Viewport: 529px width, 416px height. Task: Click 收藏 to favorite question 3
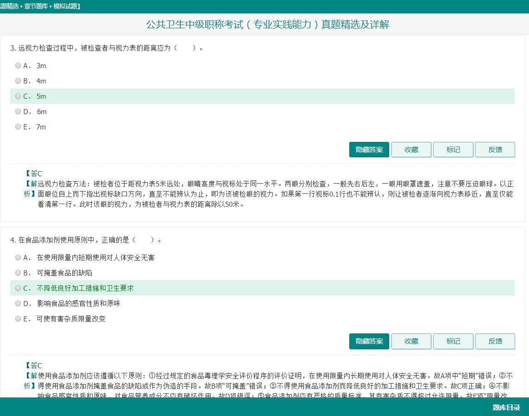click(x=411, y=150)
